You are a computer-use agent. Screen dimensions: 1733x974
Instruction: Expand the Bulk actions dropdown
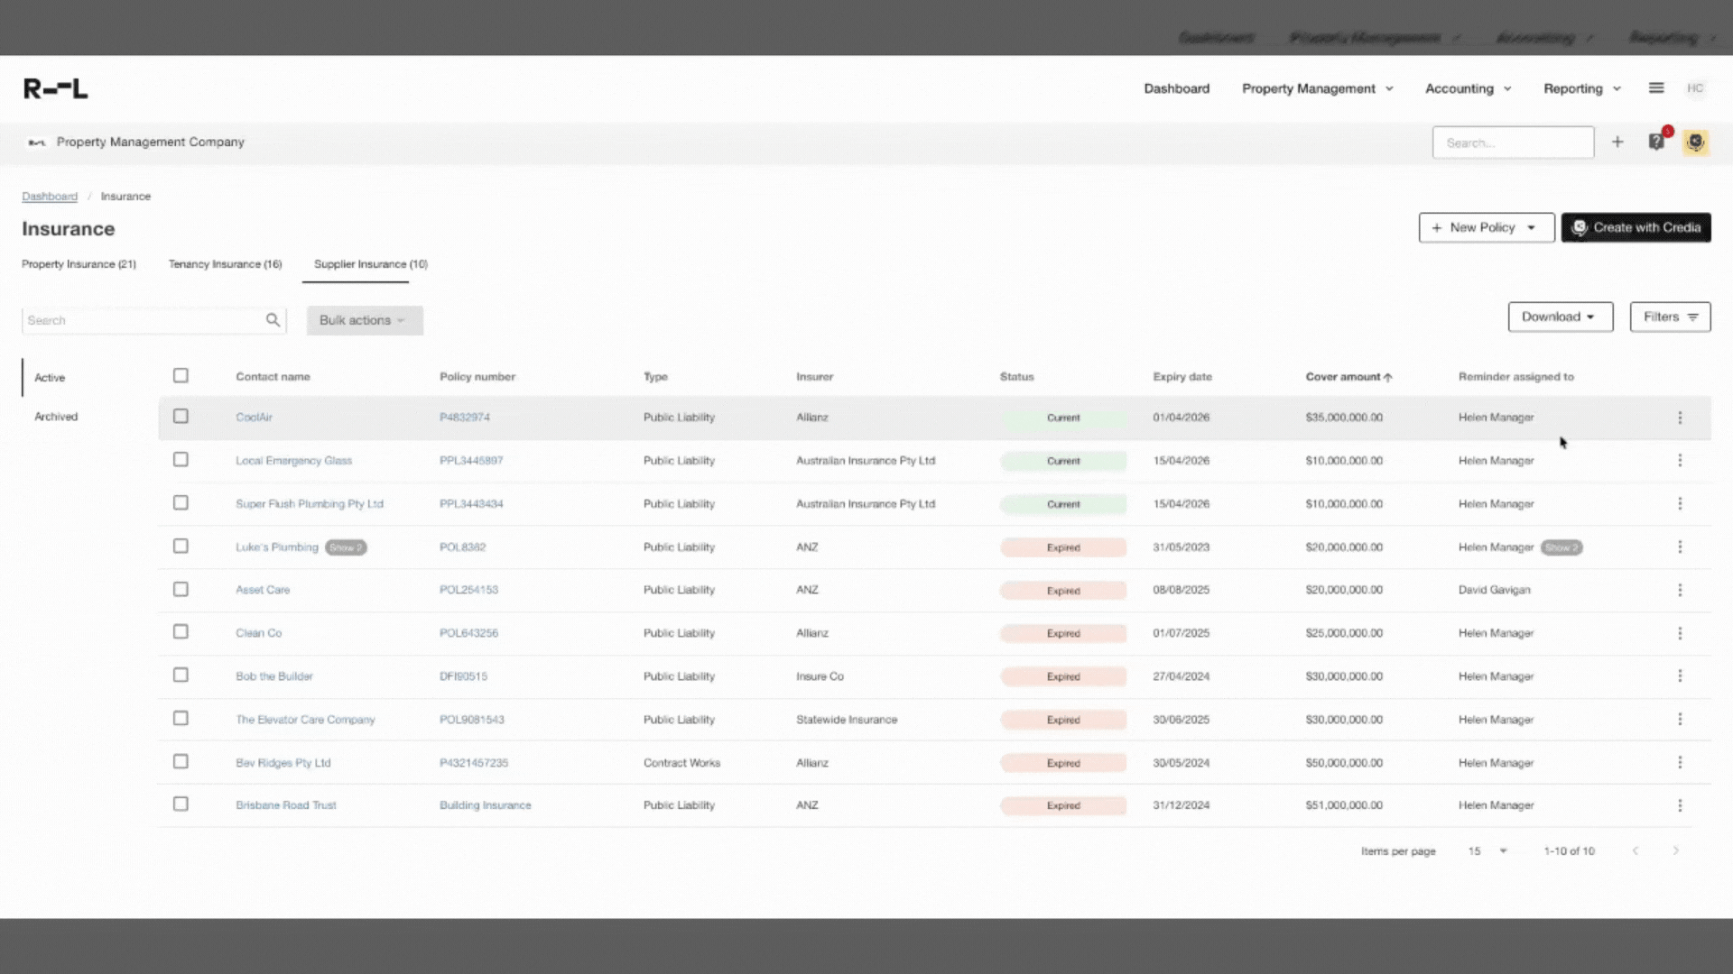click(364, 319)
